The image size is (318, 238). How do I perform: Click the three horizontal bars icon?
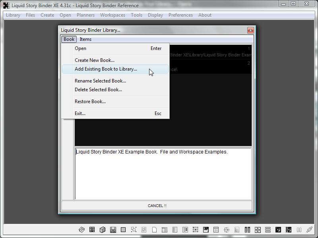click(268, 230)
